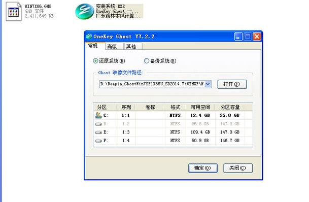Open the 安装系统.EXE OneKey Ghost icon
Screen dimensions: 309x202
point(85,12)
